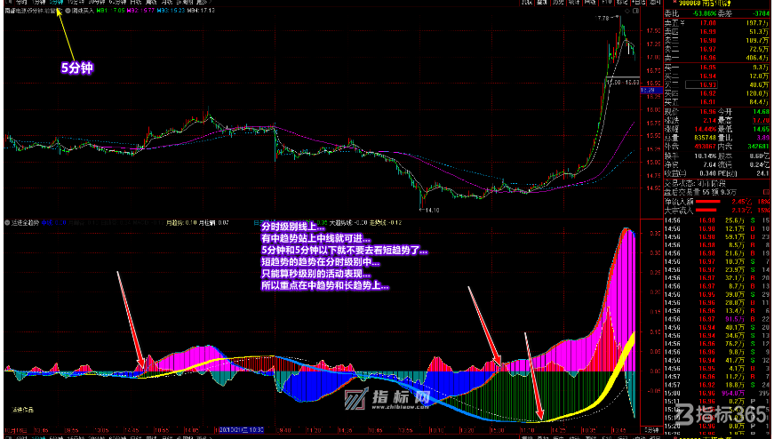Select the highlighted 5分钟 period tab
The width and height of the screenshot is (774, 439).
[56, 3]
